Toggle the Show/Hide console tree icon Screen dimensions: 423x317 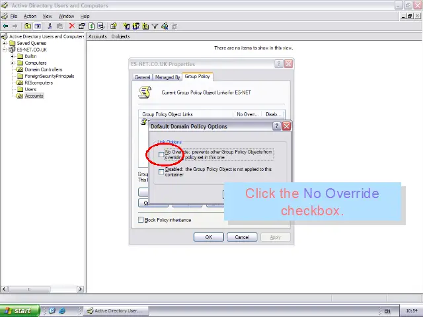click(x=38, y=26)
